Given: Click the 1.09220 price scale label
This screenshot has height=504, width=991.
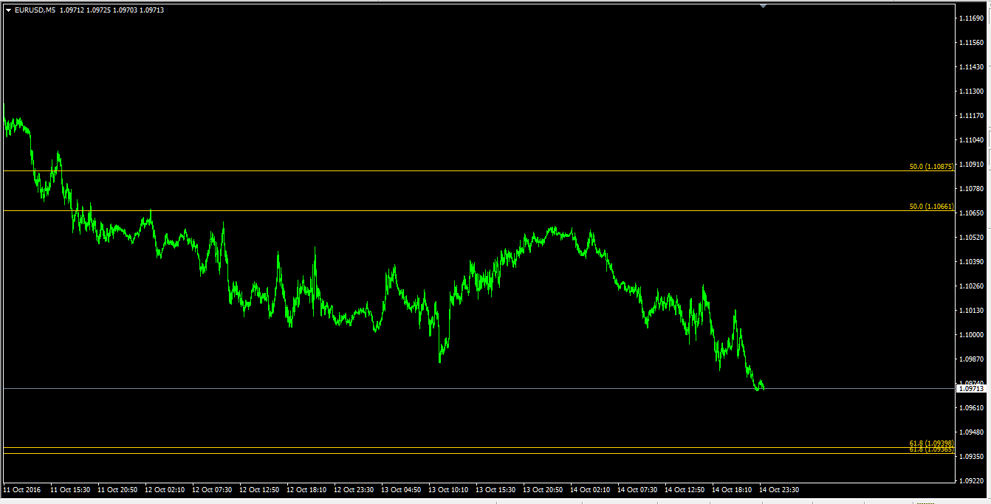Looking at the screenshot, I should tap(970, 480).
